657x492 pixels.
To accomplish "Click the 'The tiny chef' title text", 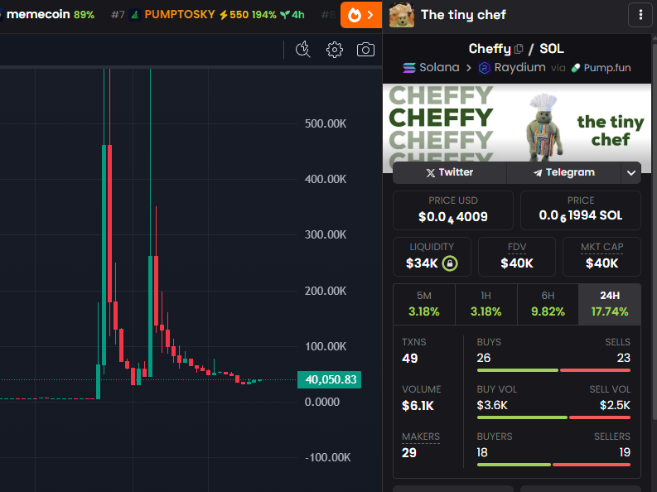I will [x=463, y=15].
